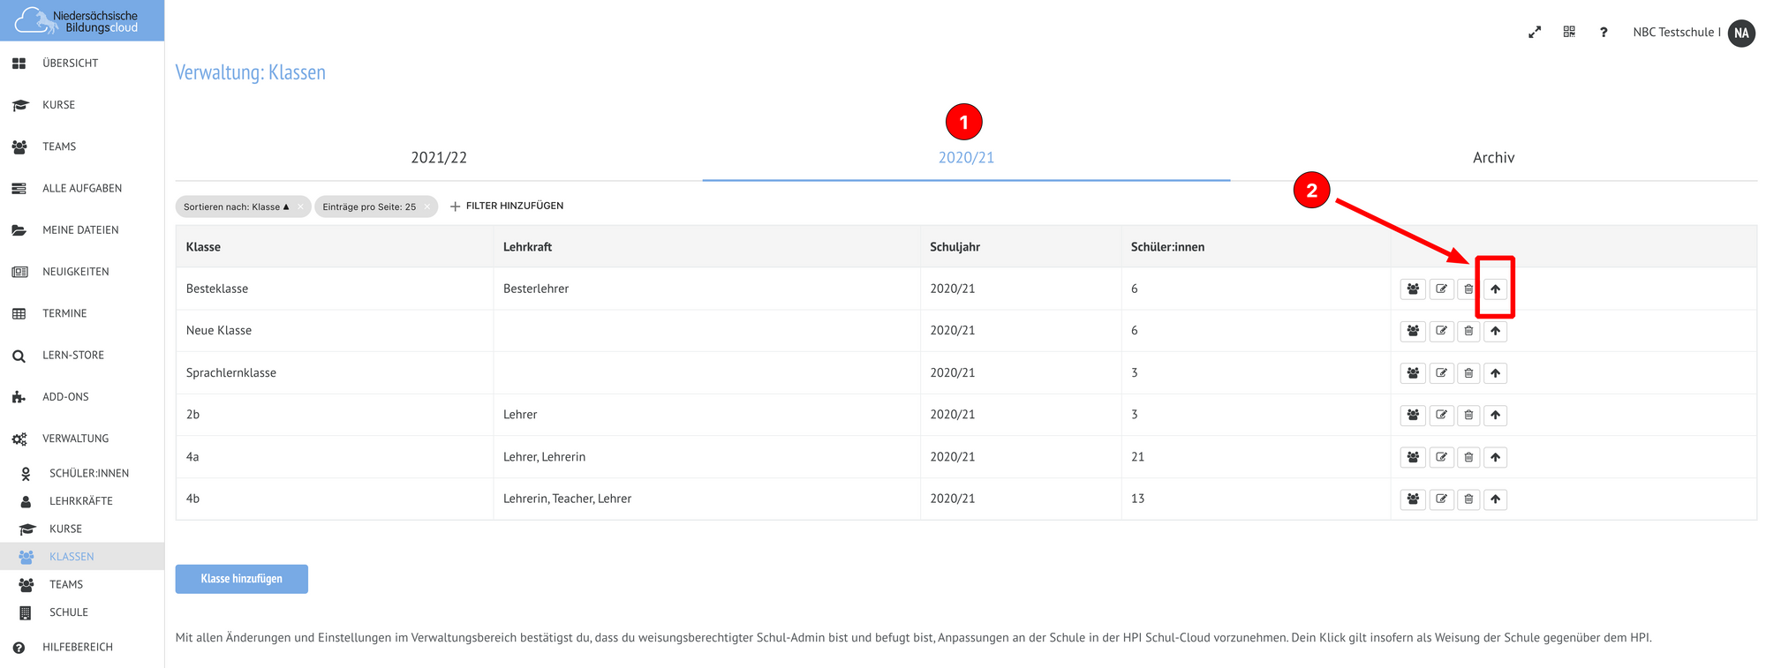Screen dimensions: 1766x668
Task: Manage students icon for Besteklasse row
Action: point(1413,289)
